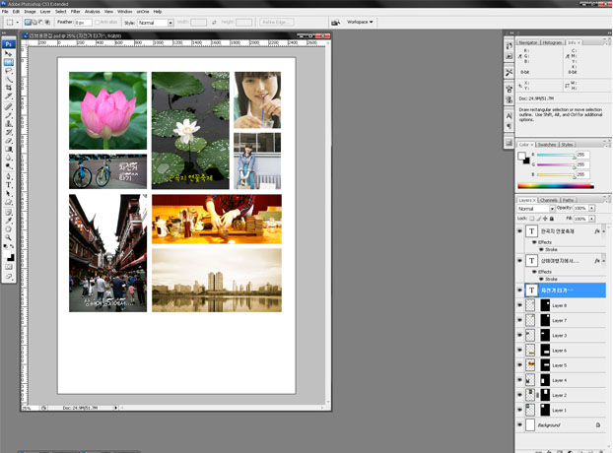Select the Move tool
The width and height of the screenshot is (613, 453).
[9, 53]
